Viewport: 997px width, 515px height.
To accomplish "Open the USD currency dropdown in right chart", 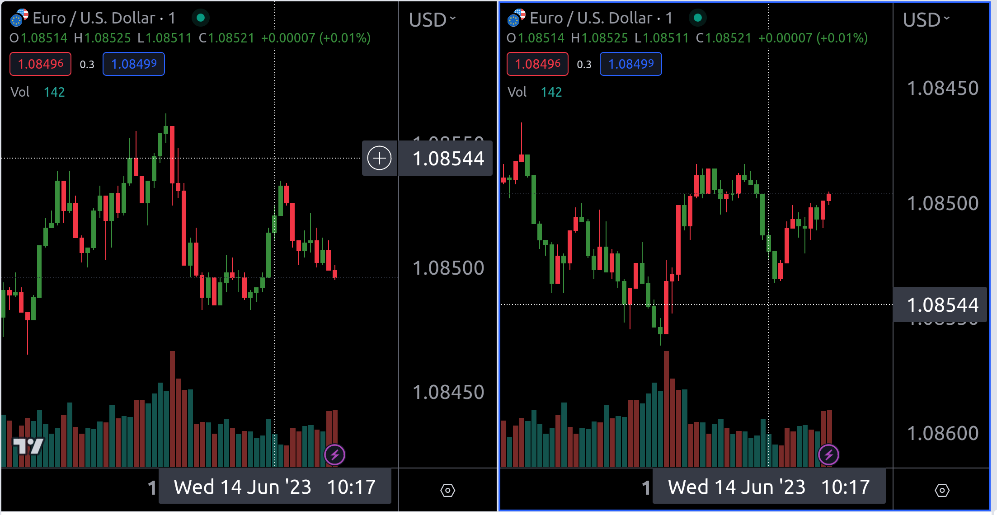I will [926, 20].
